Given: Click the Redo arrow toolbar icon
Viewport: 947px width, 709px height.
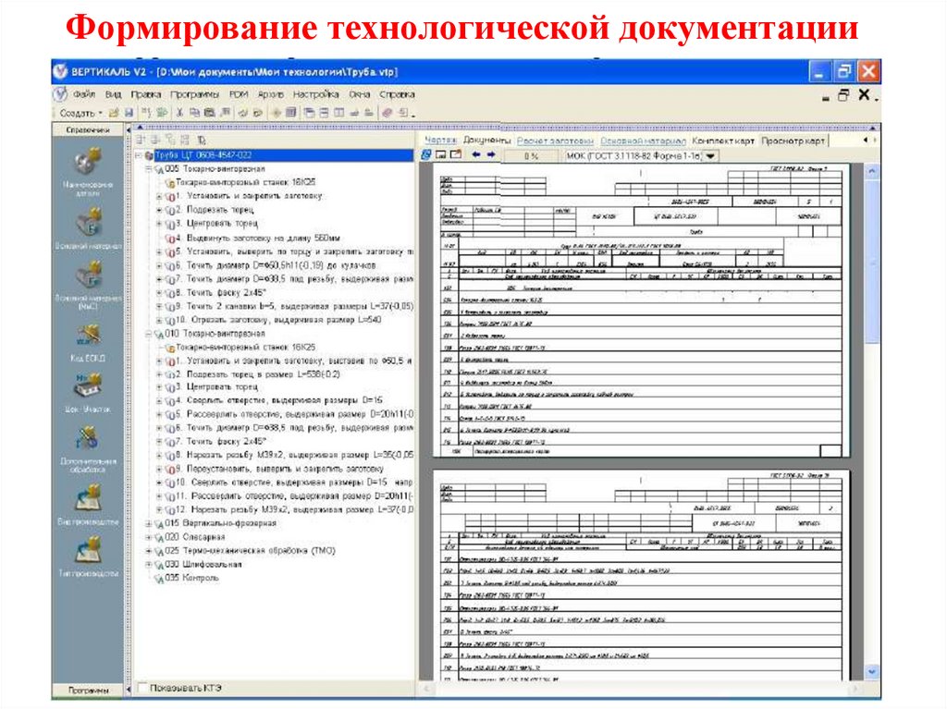Looking at the screenshot, I should pyautogui.click(x=257, y=113).
